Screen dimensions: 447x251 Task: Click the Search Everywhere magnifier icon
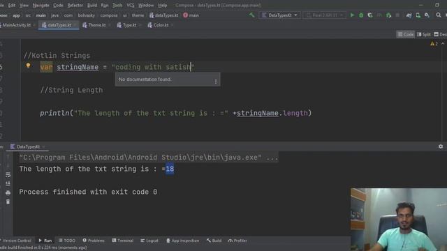(439, 15)
